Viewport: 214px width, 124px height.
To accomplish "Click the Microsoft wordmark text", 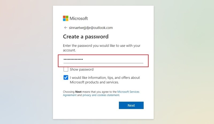I will (x=79, y=18).
